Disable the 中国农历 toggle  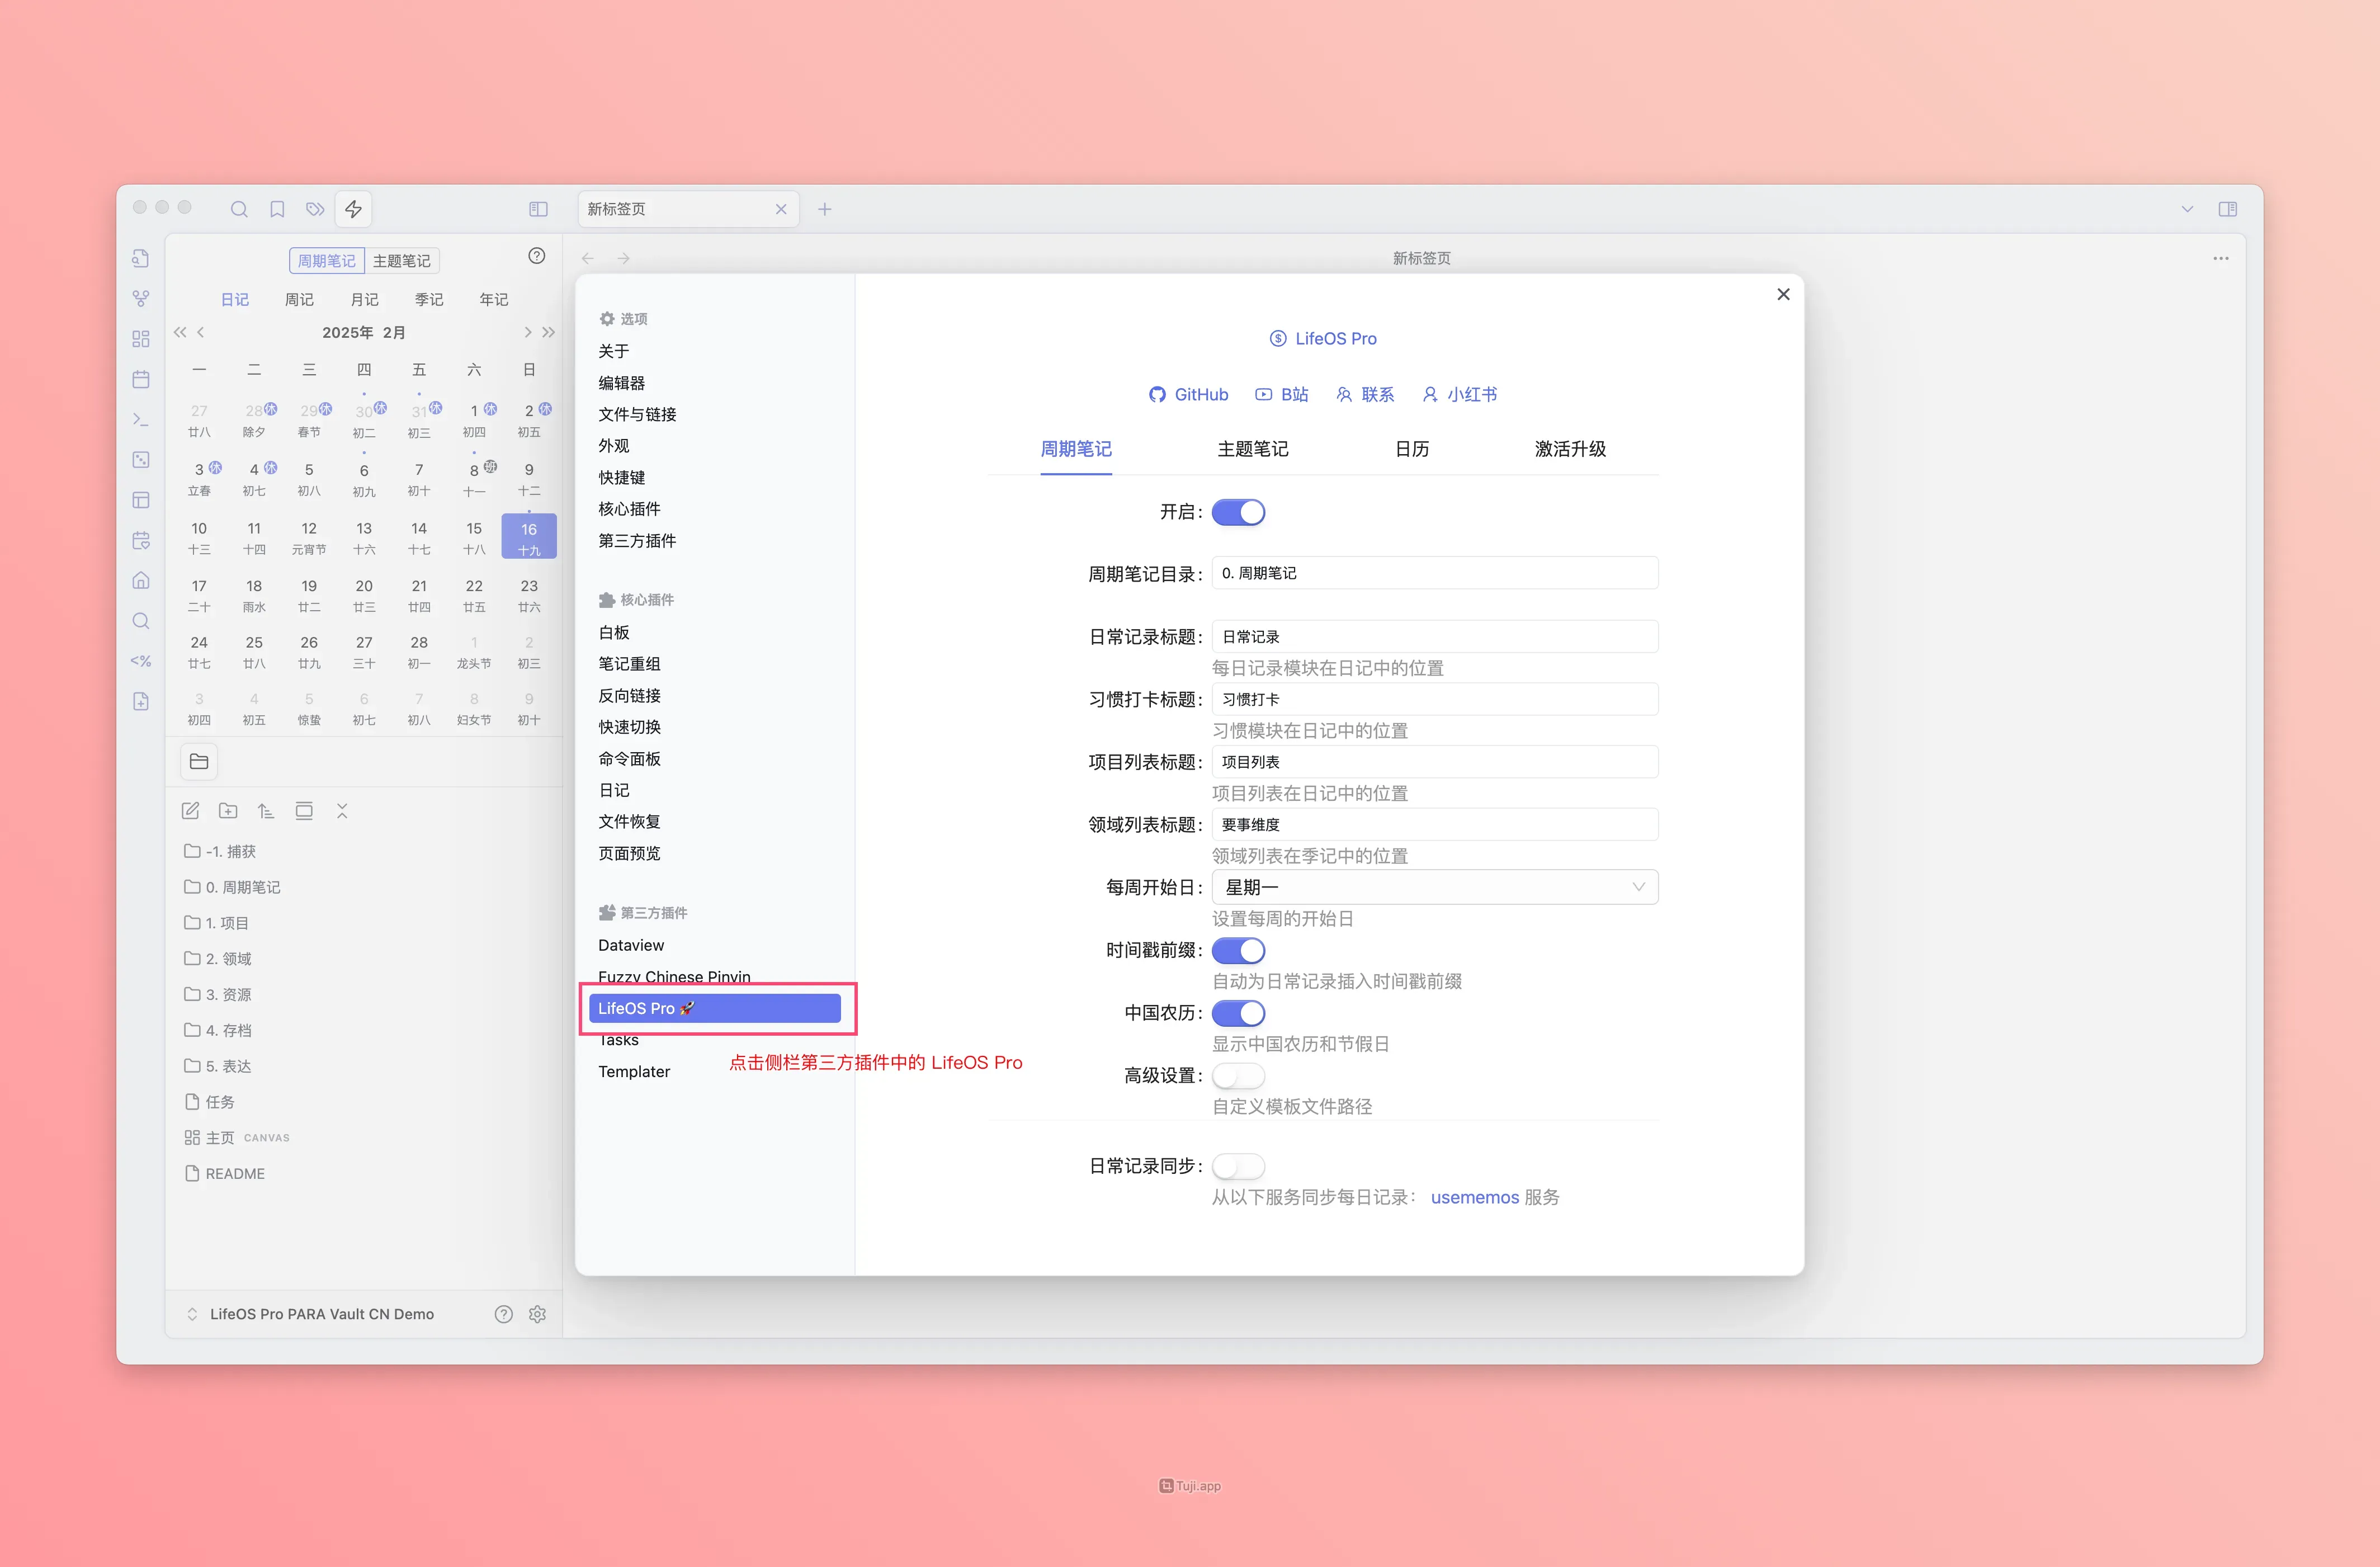1238,1013
